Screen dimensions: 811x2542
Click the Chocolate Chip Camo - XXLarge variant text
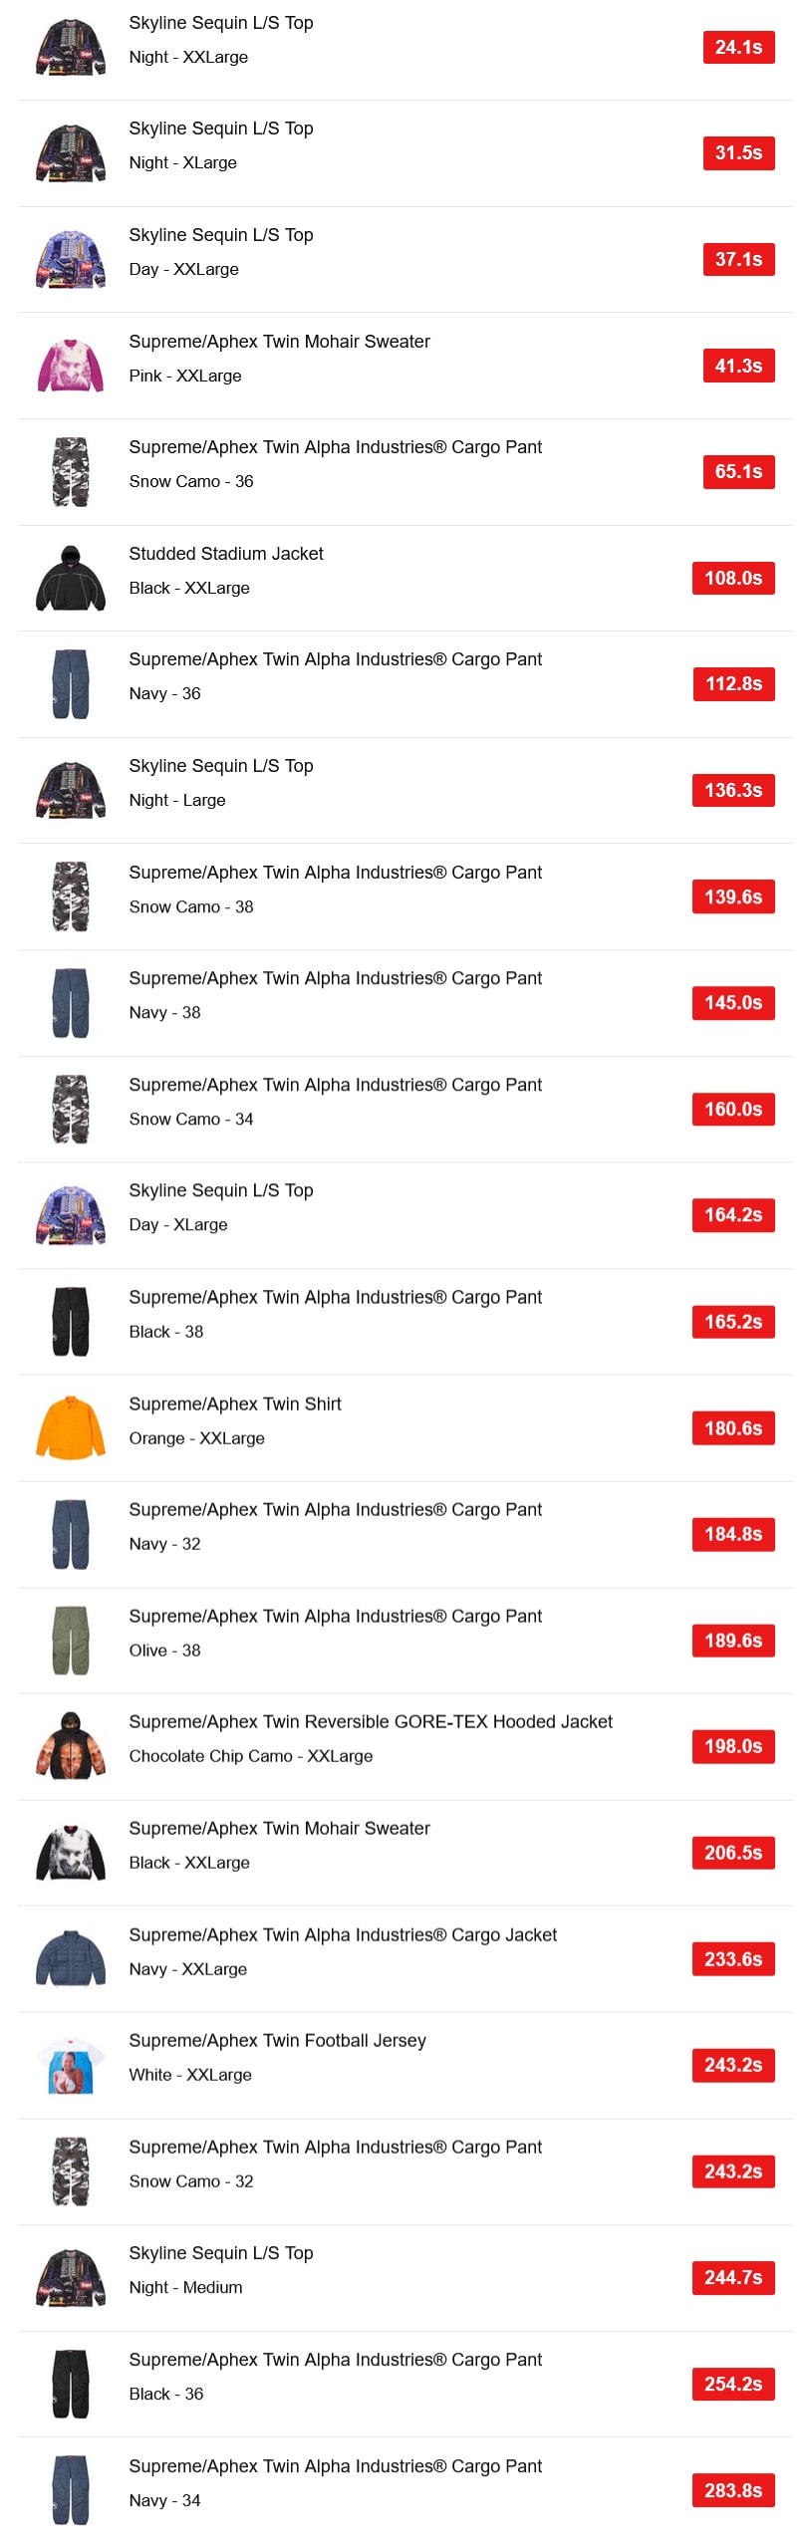[x=251, y=1756]
